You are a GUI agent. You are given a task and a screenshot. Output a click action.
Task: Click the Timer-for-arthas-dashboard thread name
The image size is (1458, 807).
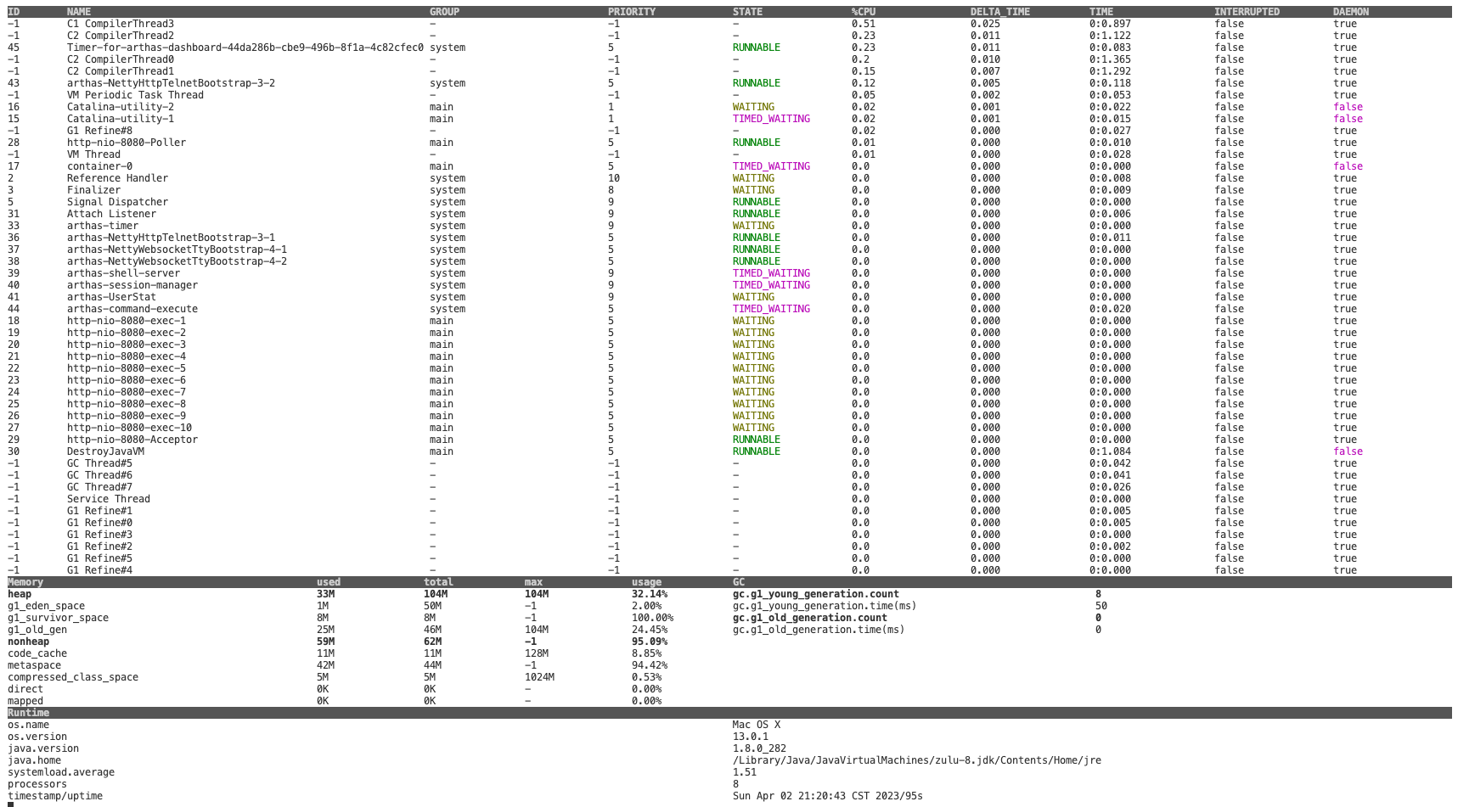coord(245,48)
